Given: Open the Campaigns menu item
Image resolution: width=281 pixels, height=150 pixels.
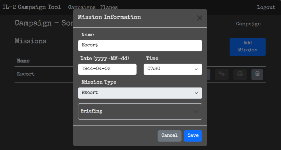Looking at the screenshot, I should (81, 7).
